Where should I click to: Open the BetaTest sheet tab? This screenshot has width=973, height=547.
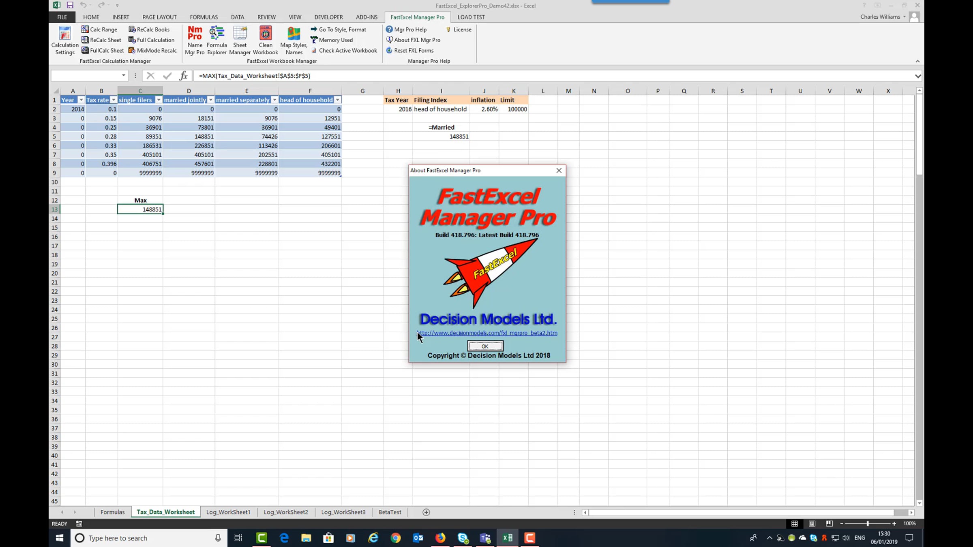coord(390,513)
